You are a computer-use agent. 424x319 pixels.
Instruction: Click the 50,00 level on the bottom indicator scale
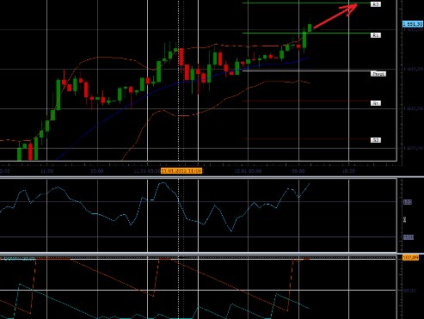click(409, 291)
